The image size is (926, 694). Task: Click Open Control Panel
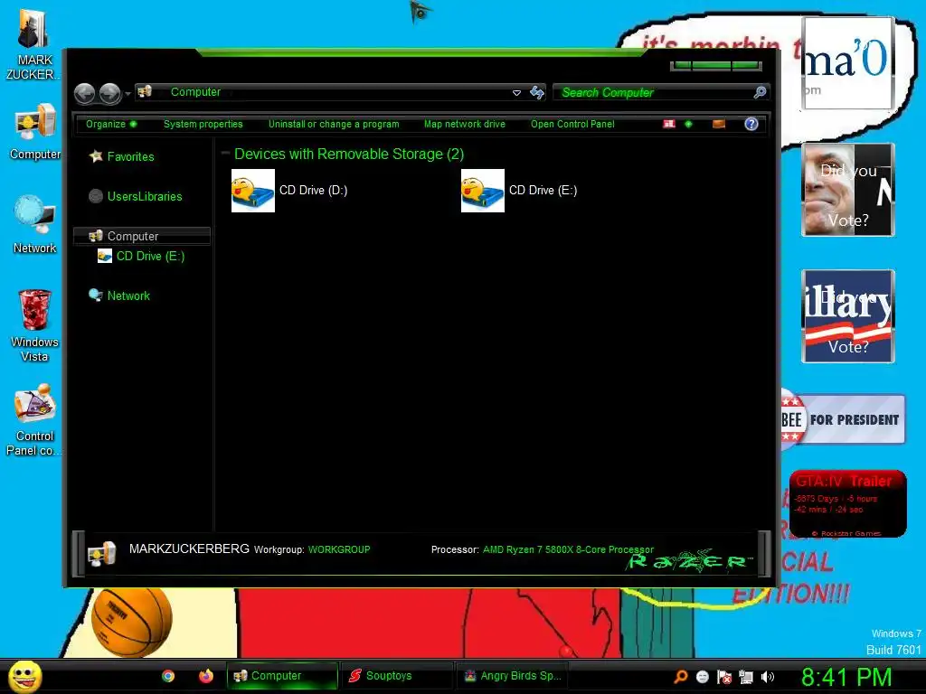pyautogui.click(x=572, y=124)
